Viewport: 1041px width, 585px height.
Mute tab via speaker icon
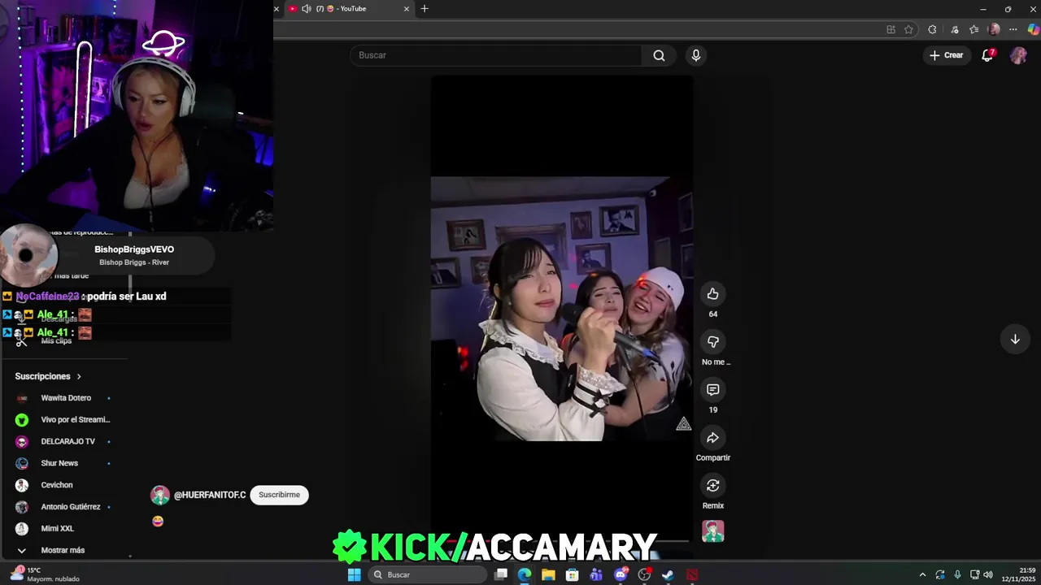point(307,9)
